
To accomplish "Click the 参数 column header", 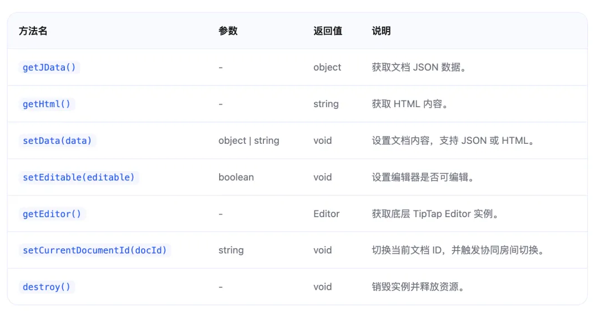I will (x=228, y=31).
